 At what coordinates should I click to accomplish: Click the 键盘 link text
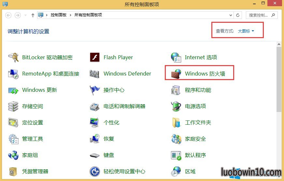pos(109,155)
